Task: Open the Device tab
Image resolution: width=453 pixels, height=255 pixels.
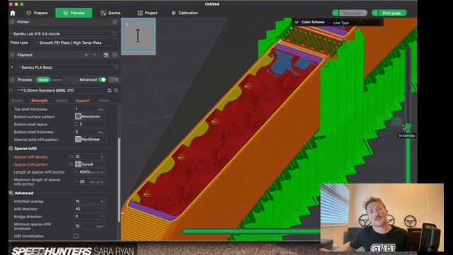Action: 110,13
